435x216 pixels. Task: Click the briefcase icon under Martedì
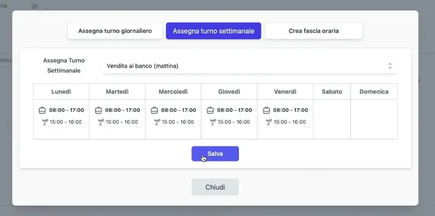99,110
